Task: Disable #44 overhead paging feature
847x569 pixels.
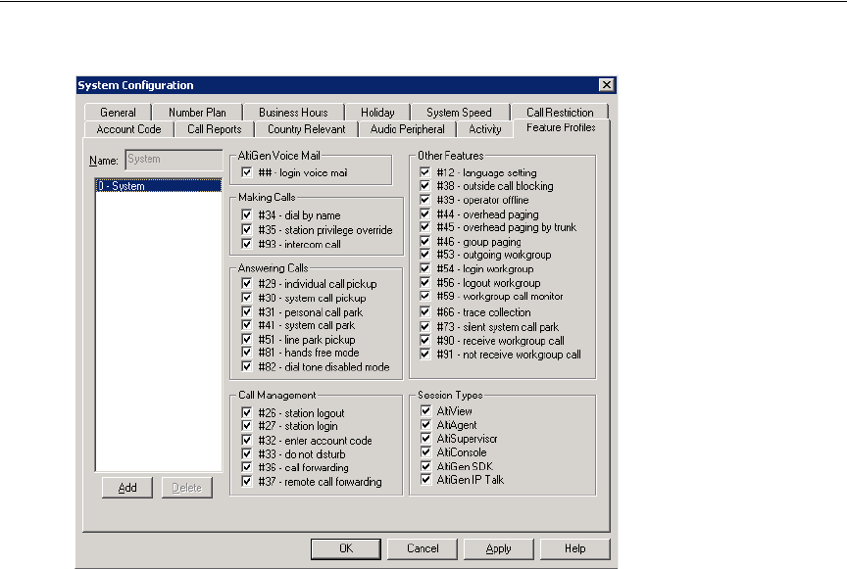Action: (x=425, y=214)
